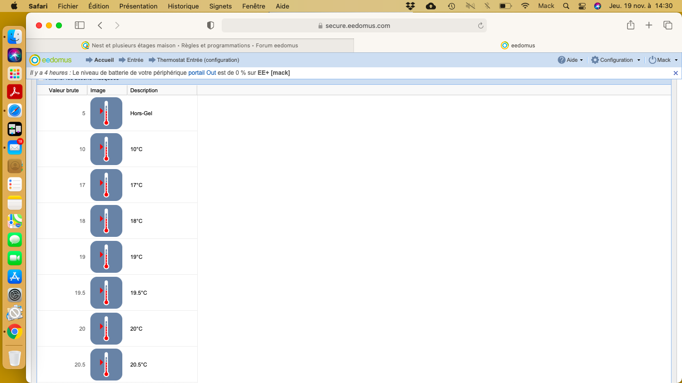This screenshot has width=682, height=383.
Task: Open Safari privacy report shield
Action: coord(210,25)
